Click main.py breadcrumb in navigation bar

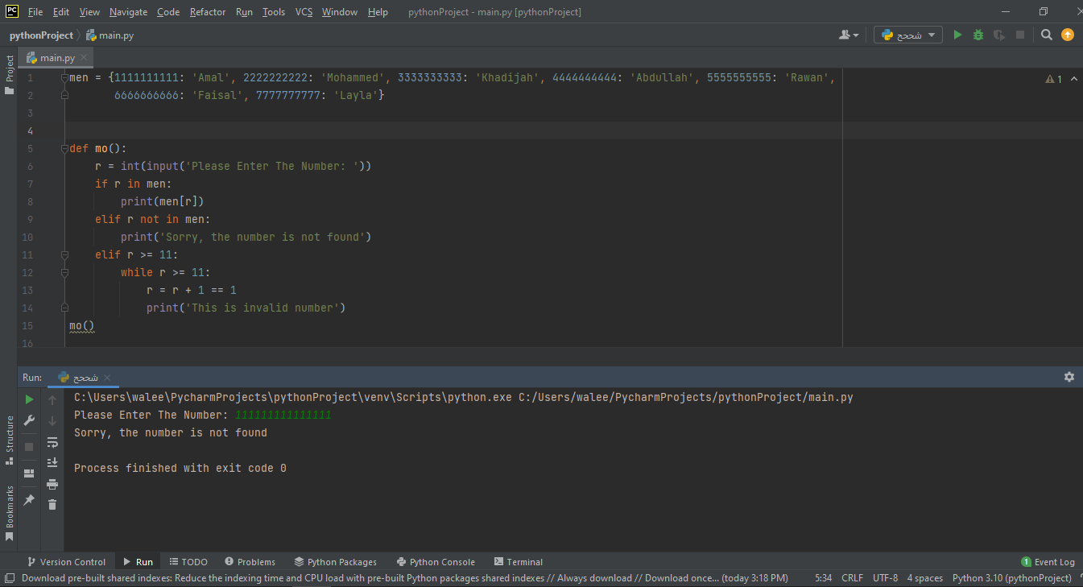coord(110,35)
